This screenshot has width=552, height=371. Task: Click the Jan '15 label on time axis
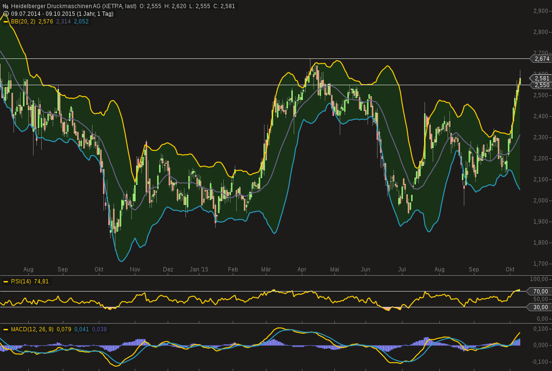tap(199, 270)
